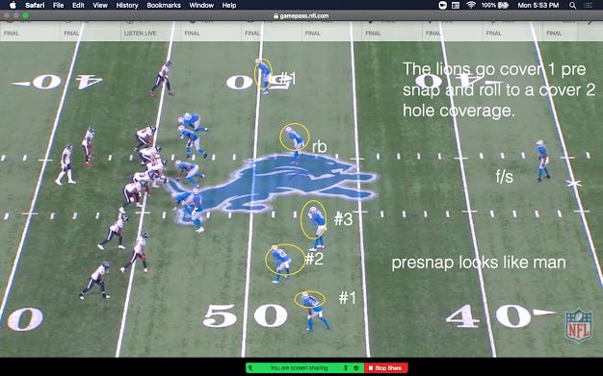Open the Safari application menu
The image size is (603, 376).
35,6
